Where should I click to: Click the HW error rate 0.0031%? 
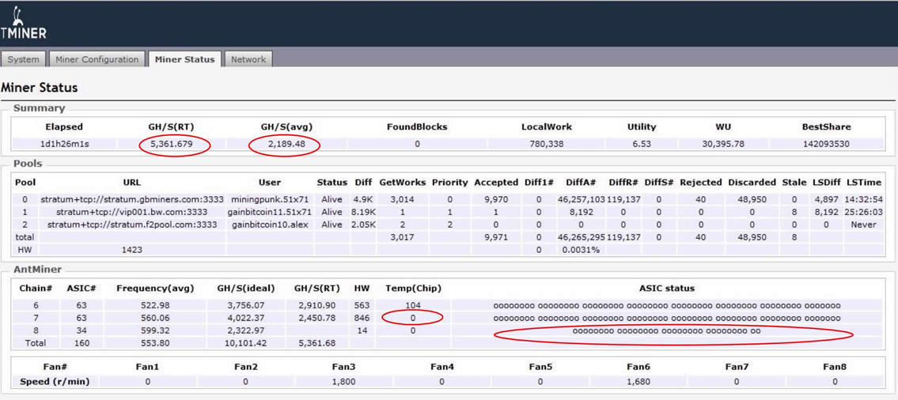click(x=580, y=250)
